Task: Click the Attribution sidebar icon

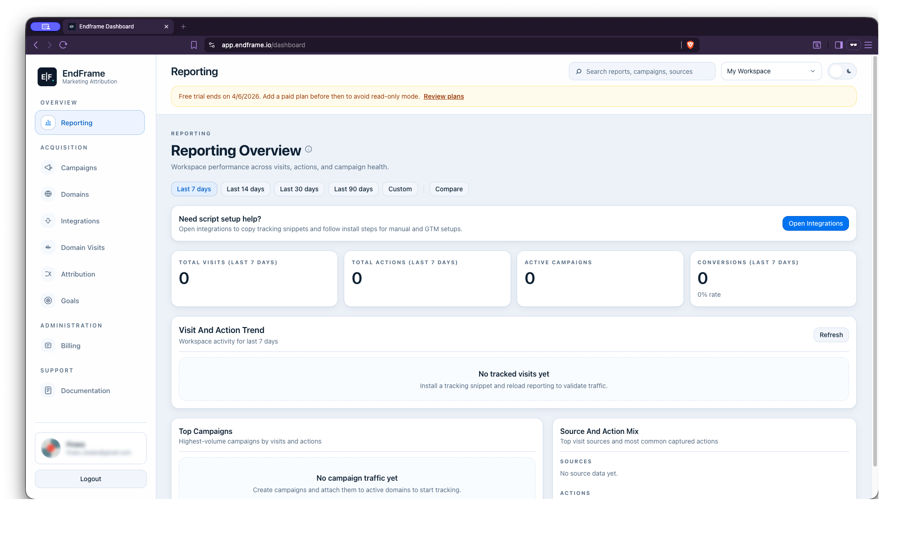Action: coord(48,274)
